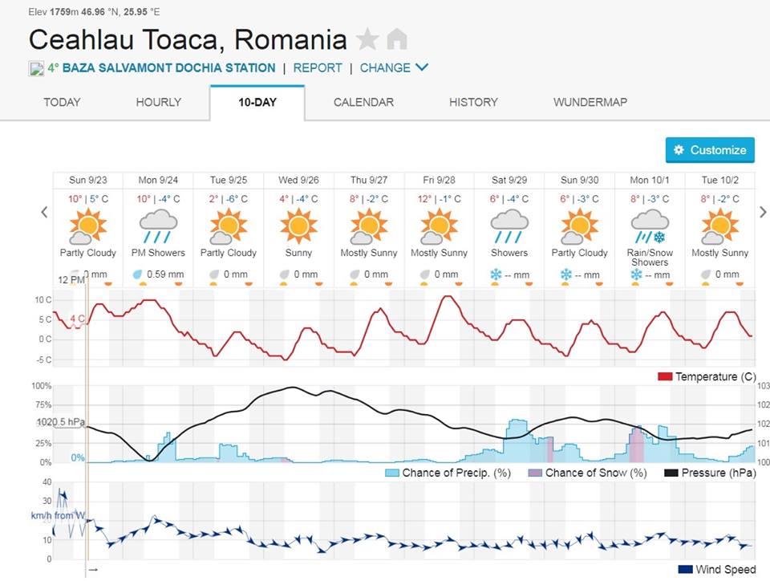770x581 pixels.
Task: Click the home icon beside the title
Action: pos(396,39)
